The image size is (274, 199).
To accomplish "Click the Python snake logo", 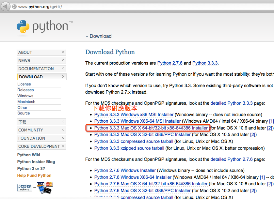I will (x=23, y=27).
